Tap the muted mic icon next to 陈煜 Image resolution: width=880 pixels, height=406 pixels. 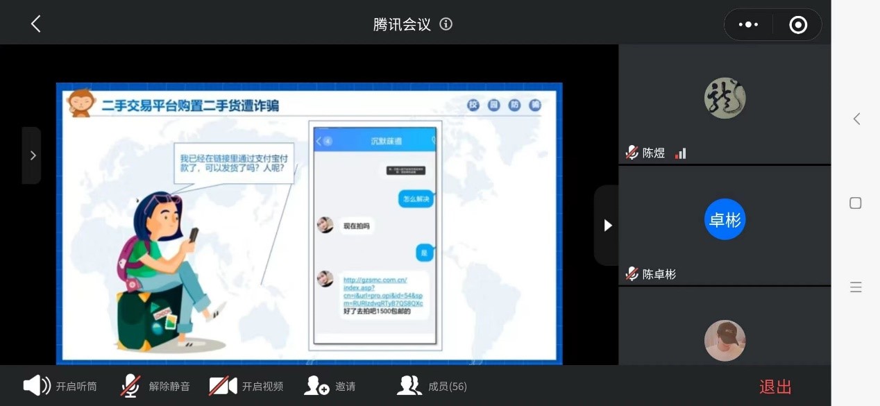pos(632,153)
